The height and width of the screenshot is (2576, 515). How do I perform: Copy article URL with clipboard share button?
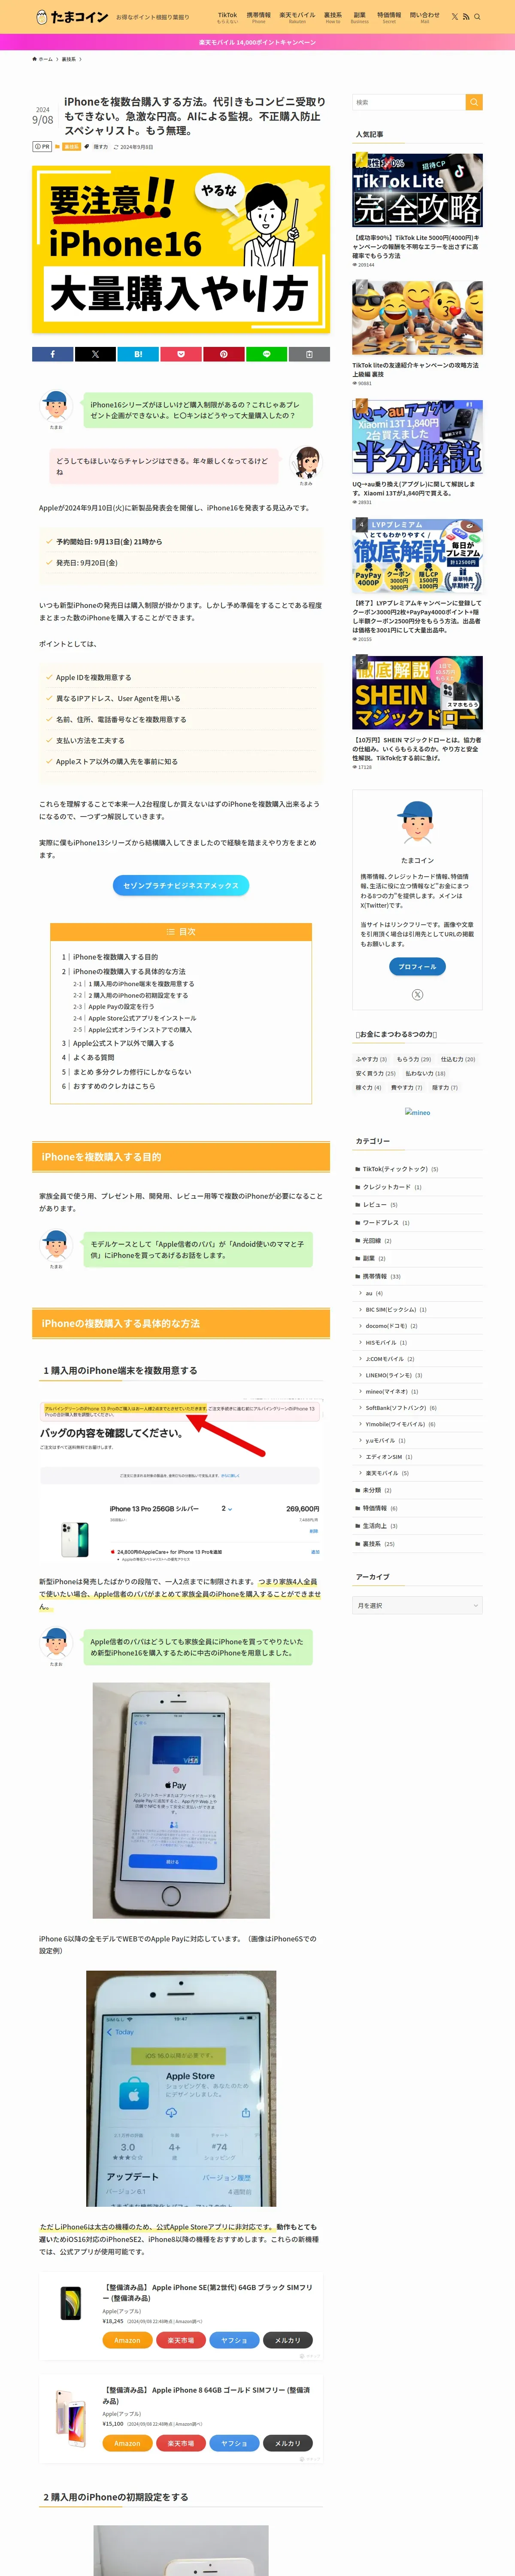tap(309, 354)
